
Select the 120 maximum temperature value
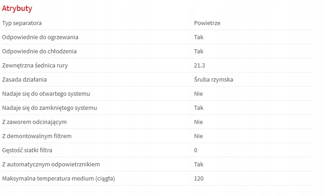(x=198, y=178)
